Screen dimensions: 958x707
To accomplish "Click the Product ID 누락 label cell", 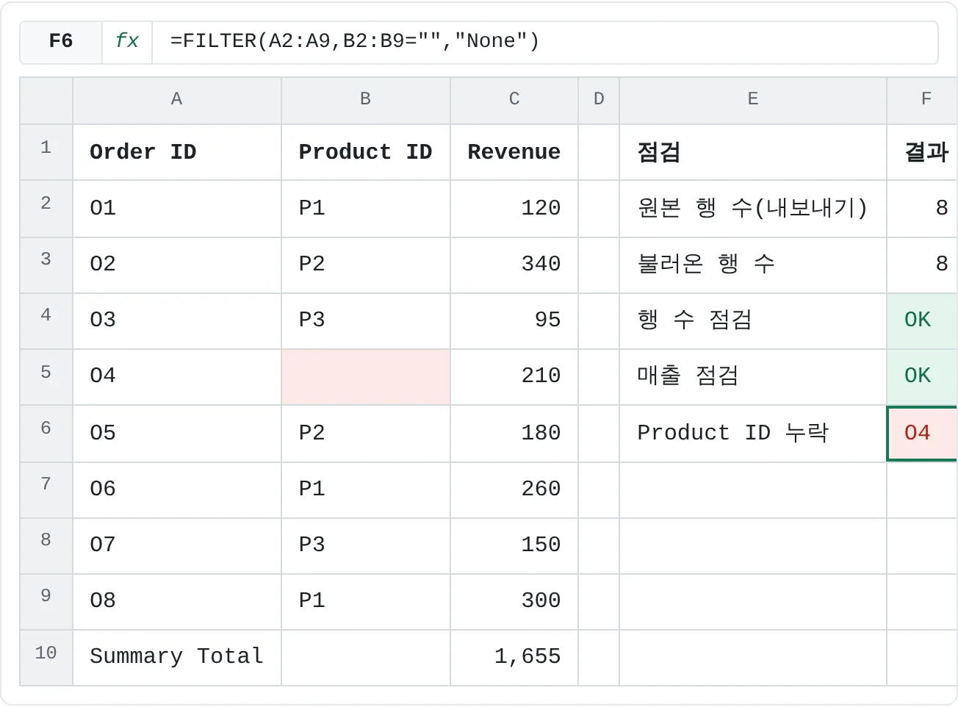I will point(753,434).
